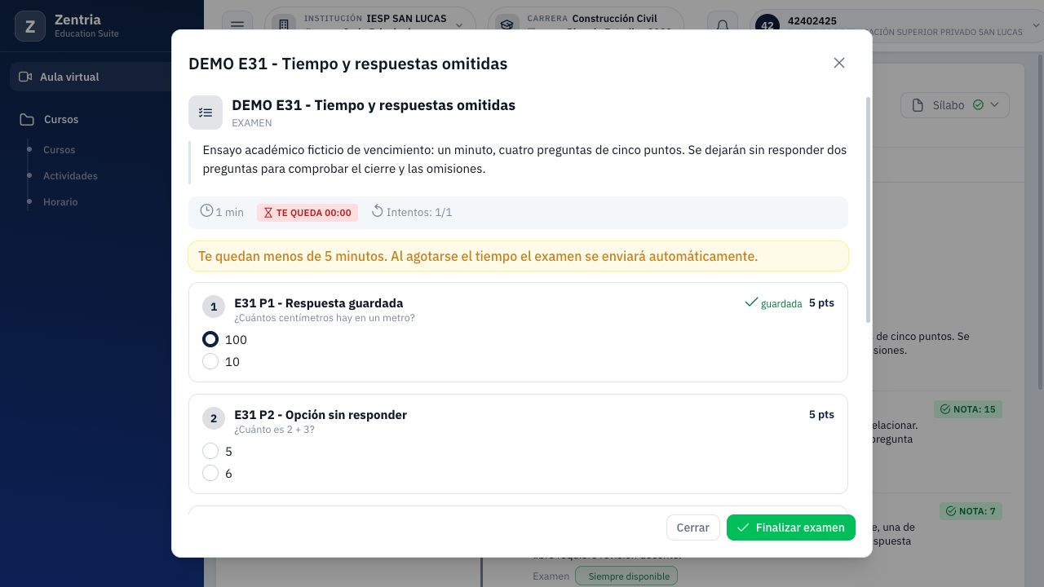Select answer 10 for question 1
Viewport: 1044px width, 587px height.
coord(210,361)
